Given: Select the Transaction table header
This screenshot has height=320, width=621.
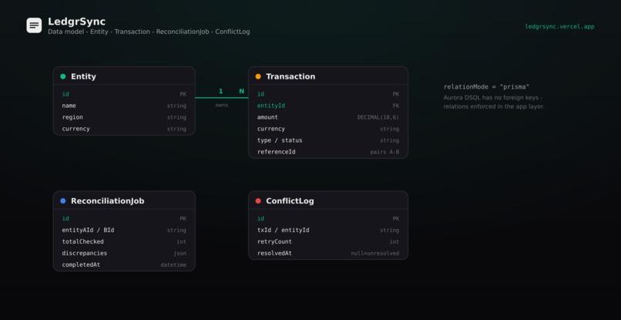Looking at the screenshot, I should click(328, 76).
